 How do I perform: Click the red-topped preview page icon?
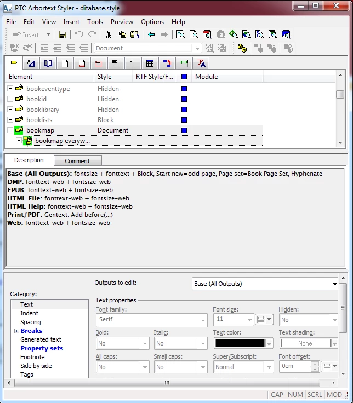207,34
